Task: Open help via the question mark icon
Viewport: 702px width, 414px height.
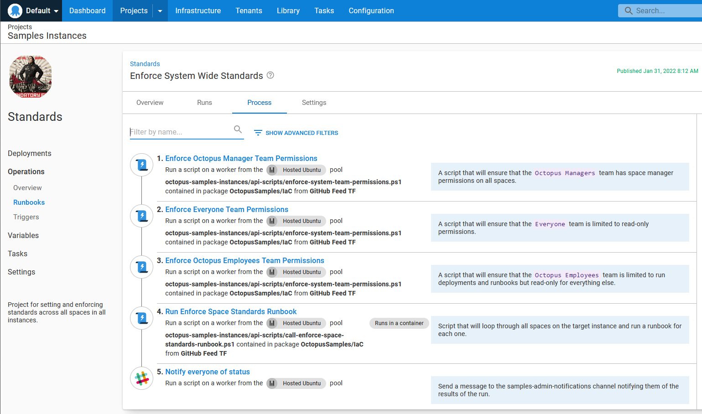Action: pos(270,75)
